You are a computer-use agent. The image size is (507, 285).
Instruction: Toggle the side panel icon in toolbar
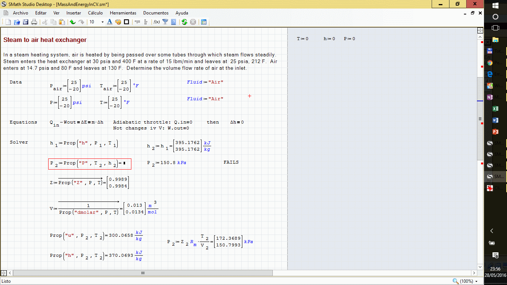coord(204,22)
